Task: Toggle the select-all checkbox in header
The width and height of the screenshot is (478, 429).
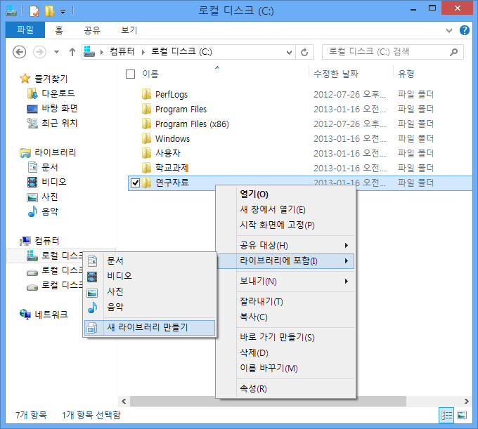Action: (130, 74)
